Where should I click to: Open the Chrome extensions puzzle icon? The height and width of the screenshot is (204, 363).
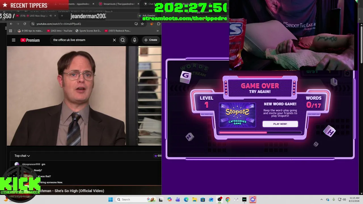click(x=159, y=24)
